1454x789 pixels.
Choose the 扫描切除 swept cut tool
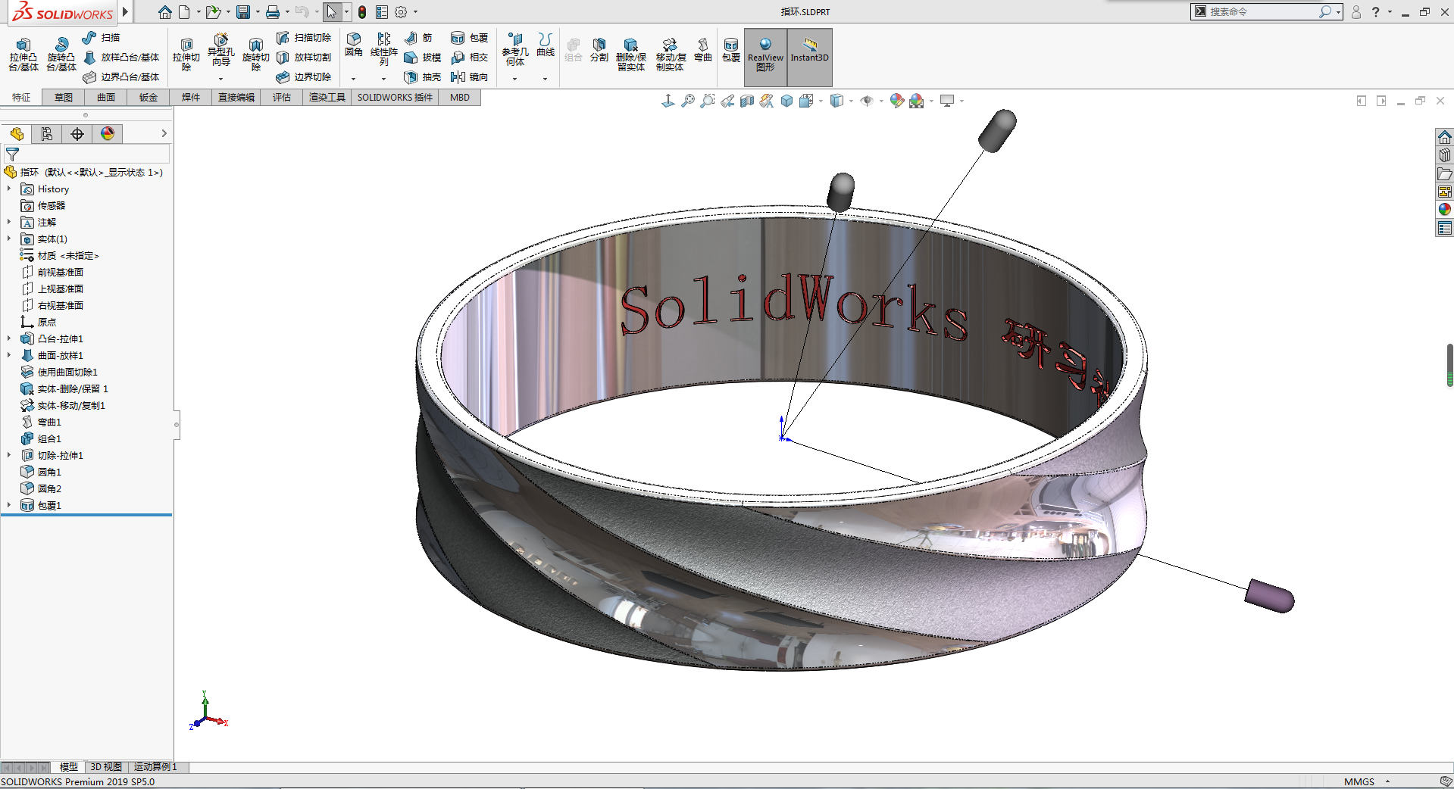304,37
